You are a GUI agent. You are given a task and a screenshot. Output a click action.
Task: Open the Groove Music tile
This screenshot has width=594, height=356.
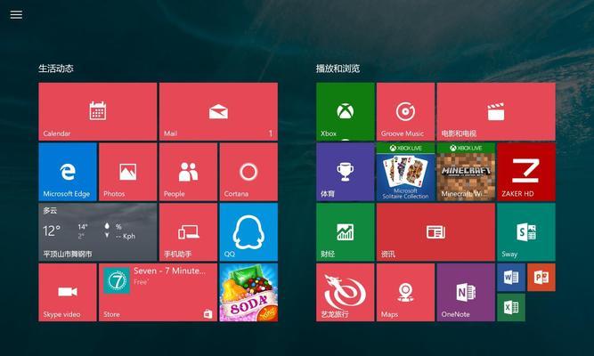[x=405, y=112]
